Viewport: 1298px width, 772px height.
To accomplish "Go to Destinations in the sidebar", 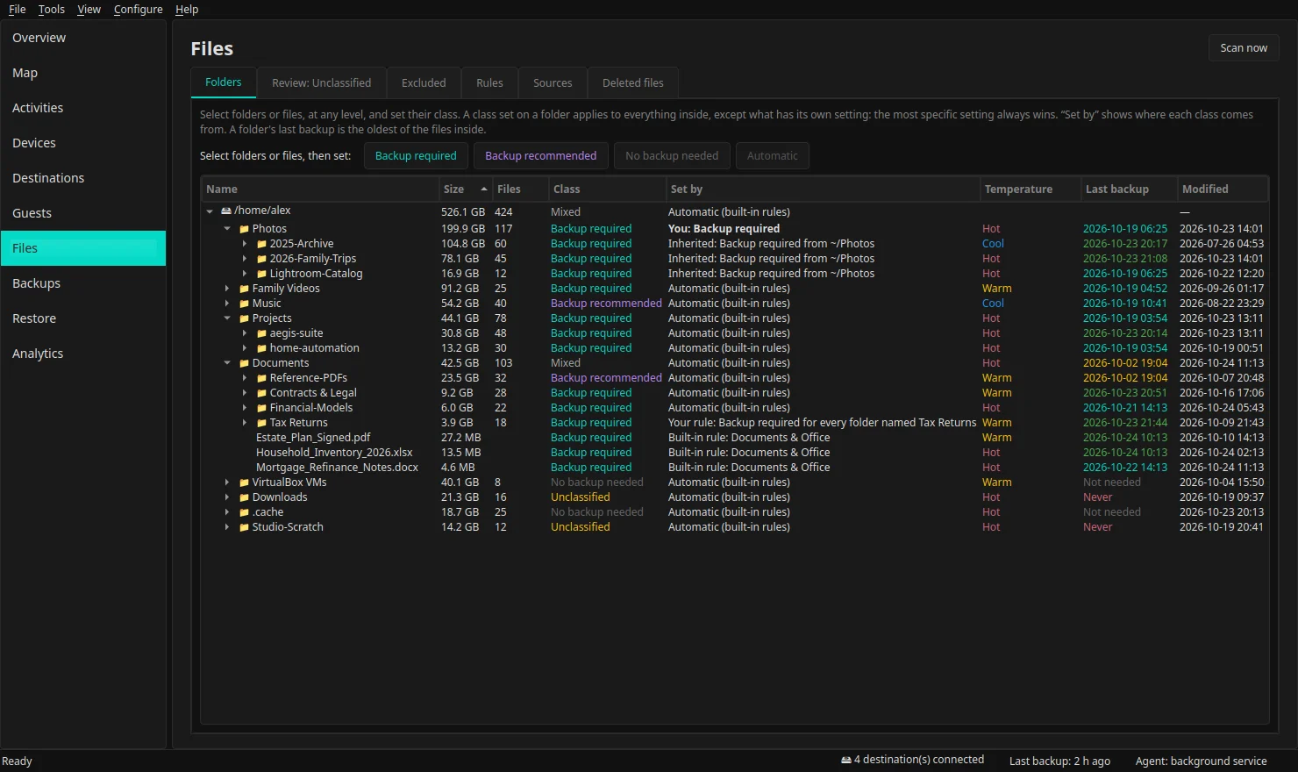I will pyautogui.click(x=83, y=178).
